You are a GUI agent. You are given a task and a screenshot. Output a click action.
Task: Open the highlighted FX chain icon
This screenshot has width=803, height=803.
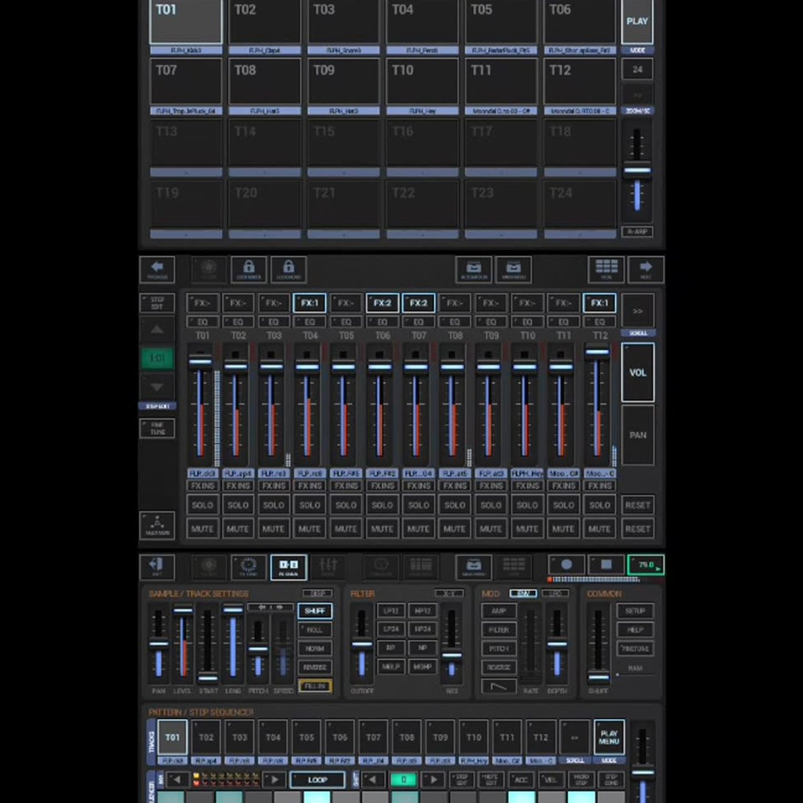(289, 567)
